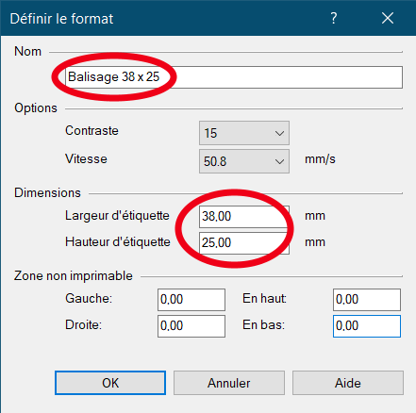Click the dialog title bar text
Viewport: 416px width, 413px height.
point(61,19)
